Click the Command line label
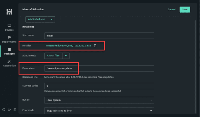The image size is (200, 117). click(x=30, y=77)
